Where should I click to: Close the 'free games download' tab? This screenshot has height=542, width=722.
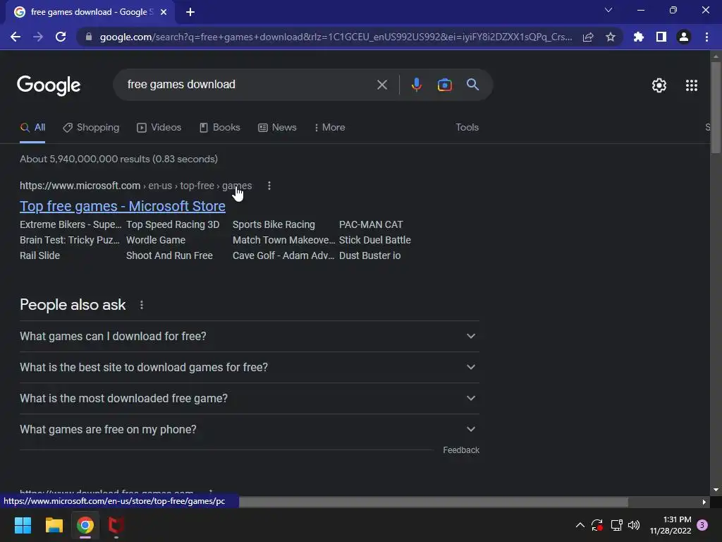(x=164, y=12)
